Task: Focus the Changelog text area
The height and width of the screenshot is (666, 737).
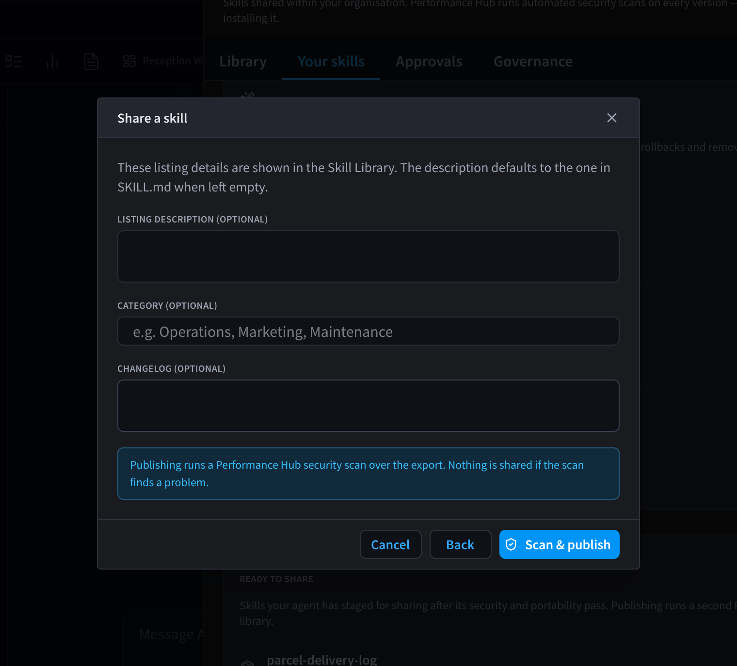Action: 368,406
